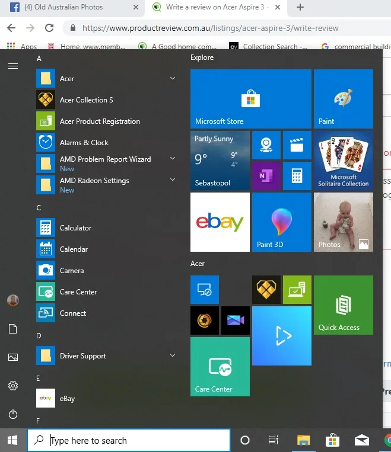Open eBay in the app list

[106, 398]
